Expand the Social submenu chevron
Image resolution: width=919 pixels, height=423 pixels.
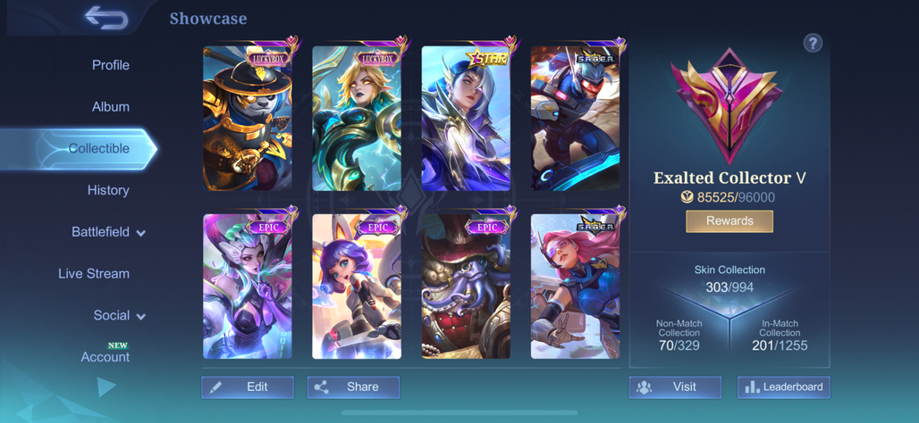140,317
